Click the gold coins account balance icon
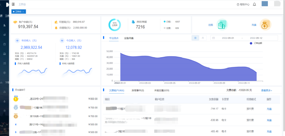The height and width of the screenshot is (136, 285). coord(15,22)
